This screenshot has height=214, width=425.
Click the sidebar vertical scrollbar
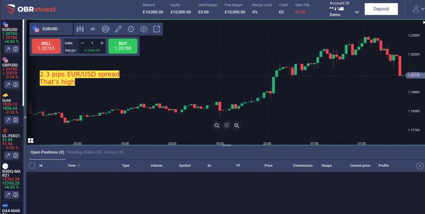[x=23, y=62]
